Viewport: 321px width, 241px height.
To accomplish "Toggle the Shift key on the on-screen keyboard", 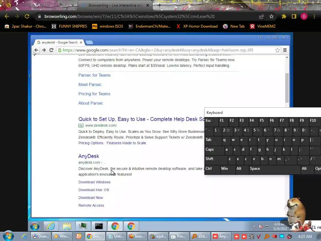I will point(216,159).
